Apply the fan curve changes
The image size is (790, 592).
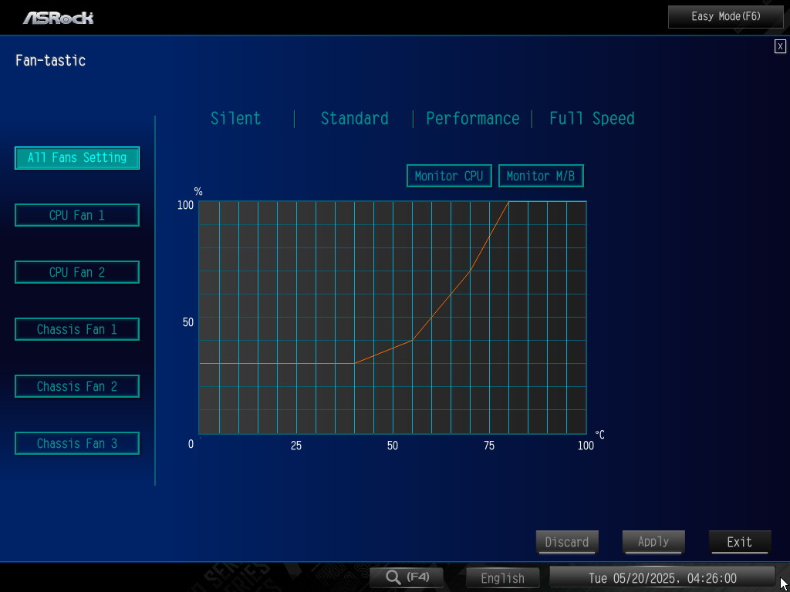(653, 542)
